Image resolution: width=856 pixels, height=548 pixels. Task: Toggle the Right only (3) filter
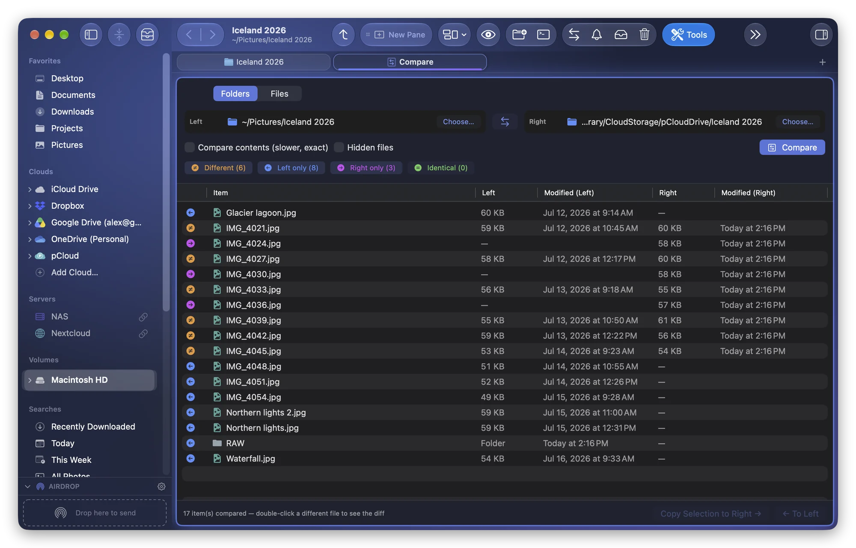point(366,168)
